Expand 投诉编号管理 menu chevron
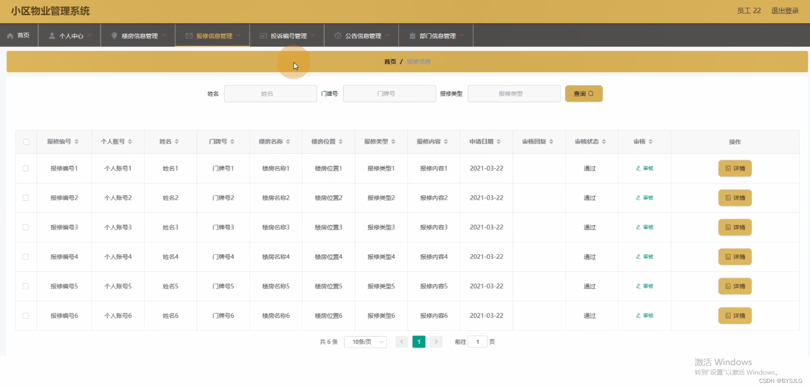The width and height of the screenshot is (810, 388). click(313, 35)
